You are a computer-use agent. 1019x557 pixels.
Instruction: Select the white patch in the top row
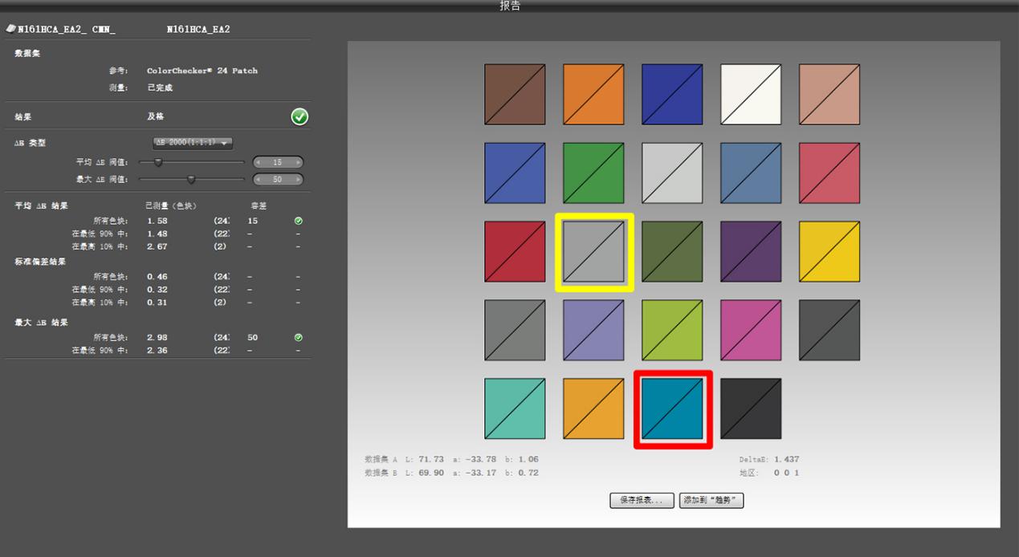(751, 94)
